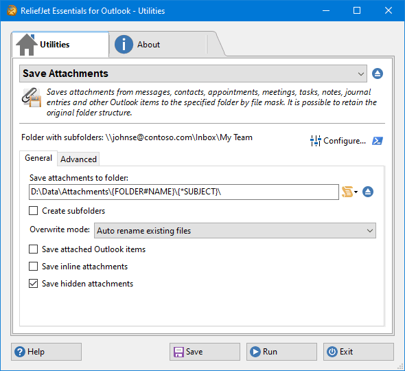Click the PowerShell command-line icon next to Configure
Viewport: 405px width, 371px height.
click(378, 141)
